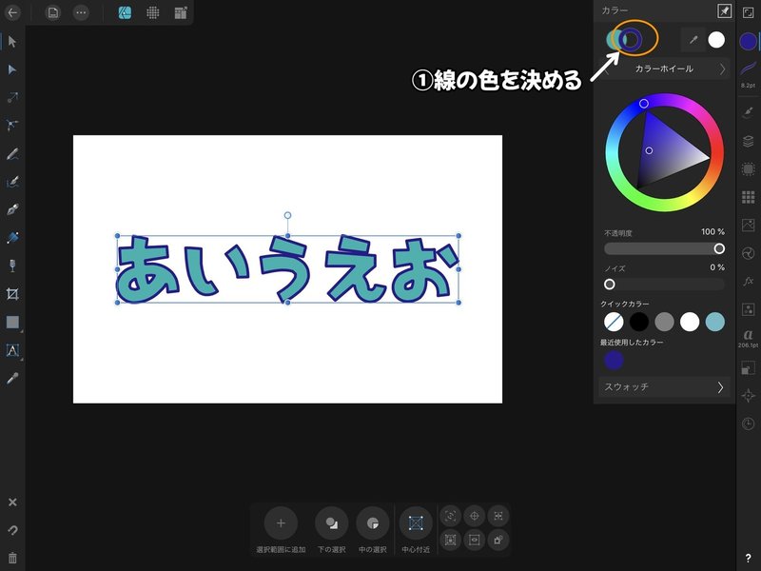Apply the white picked color circle
The image size is (761, 571).
[716, 40]
